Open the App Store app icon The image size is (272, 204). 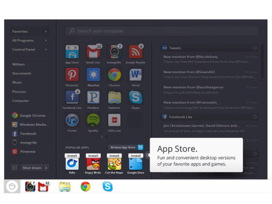(x=72, y=52)
